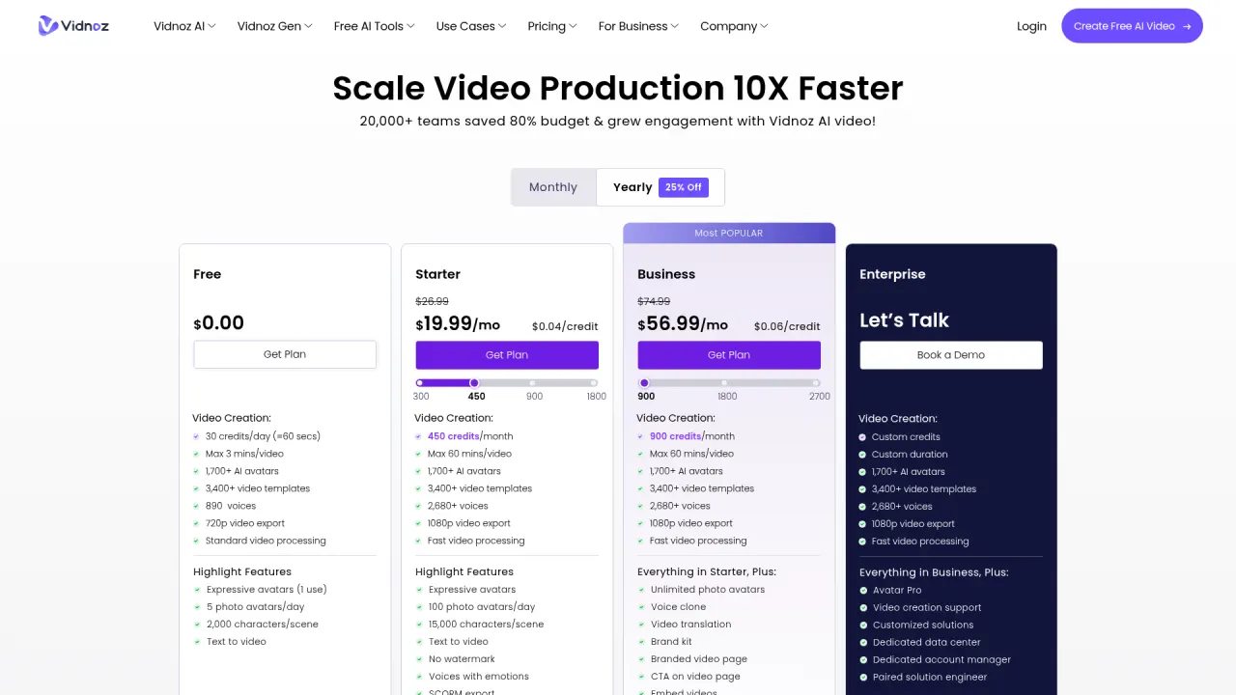Open the For Business dropdown

638,26
